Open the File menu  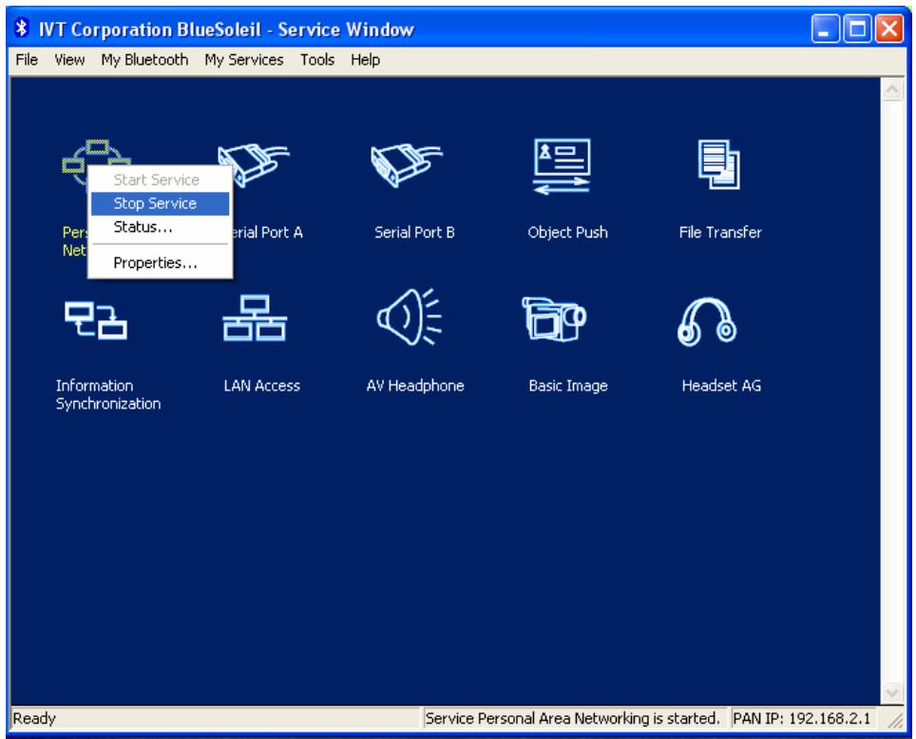(x=27, y=60)
